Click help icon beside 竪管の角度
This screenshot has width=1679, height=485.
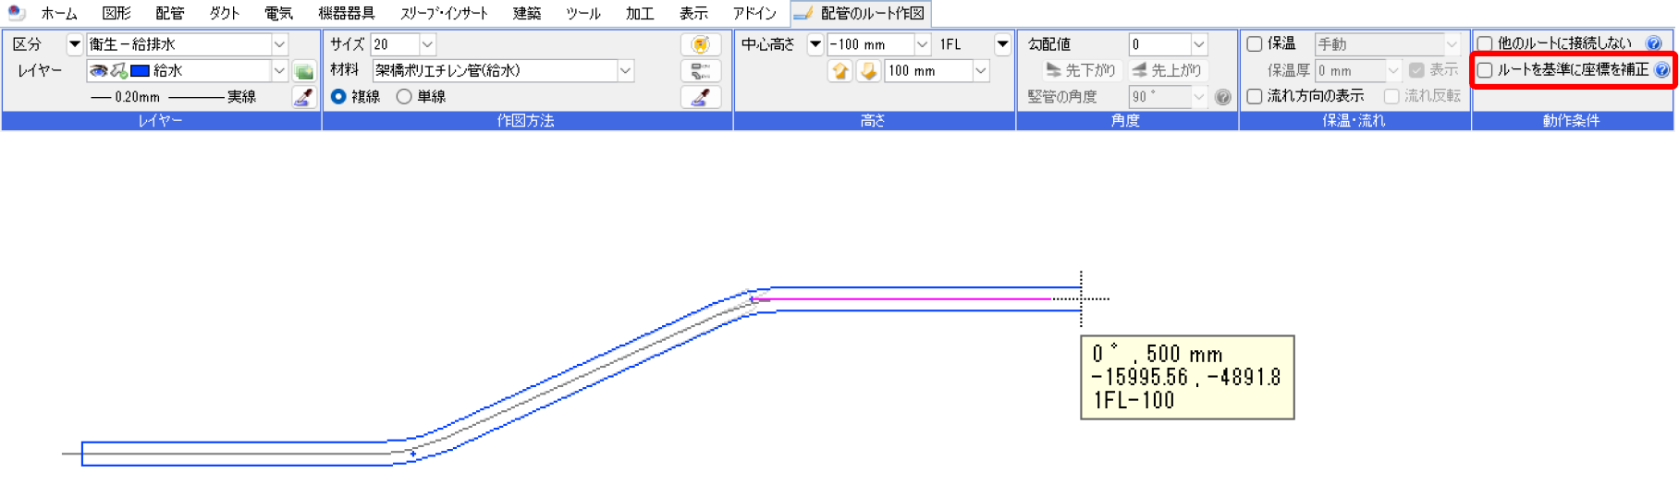(1223, 97)
